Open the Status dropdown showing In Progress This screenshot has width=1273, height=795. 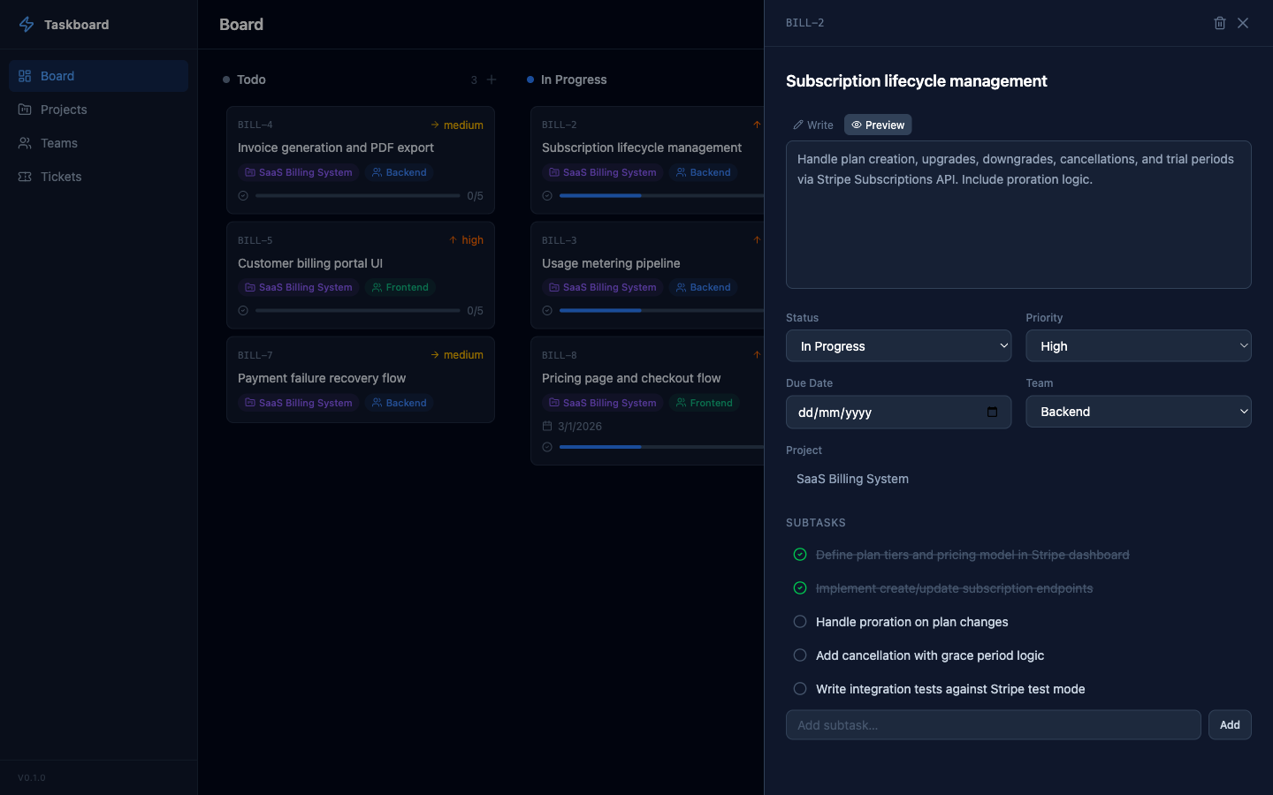(898, 346)
